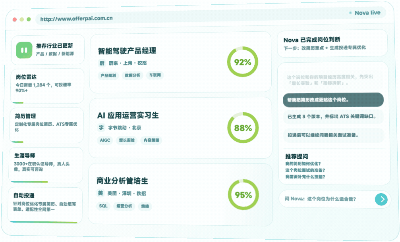This screenshot has width=400, height=242.
Task: Click the 88% match ring
Action: click(243, 128)
